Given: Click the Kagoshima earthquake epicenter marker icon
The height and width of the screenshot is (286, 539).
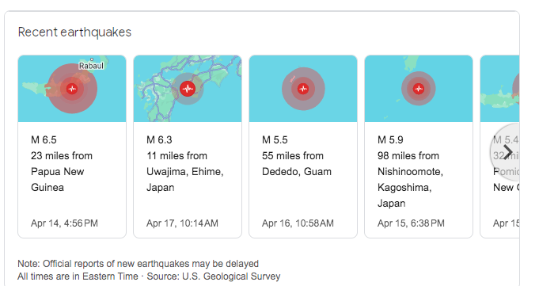Looking at the screenshot, I should click(x=419, y=89).
